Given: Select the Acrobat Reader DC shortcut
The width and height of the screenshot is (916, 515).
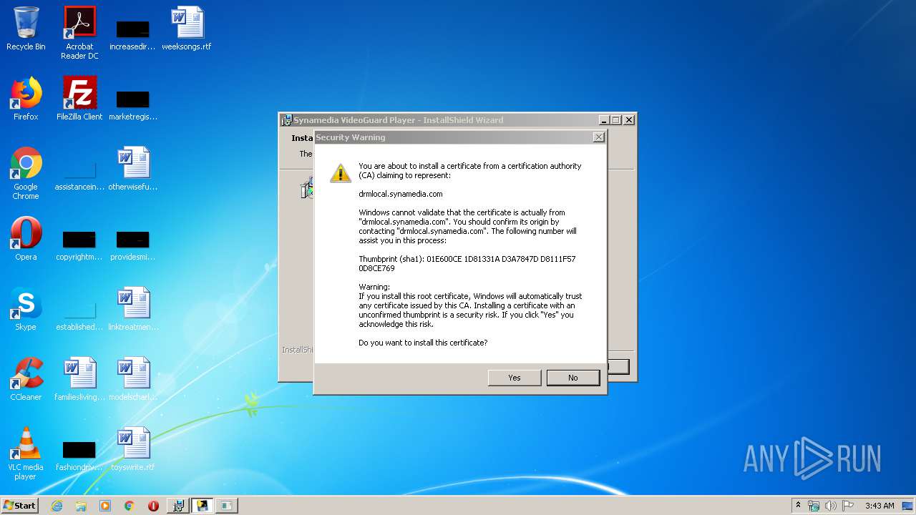Looking at the screenshot, I should point(79,32).
